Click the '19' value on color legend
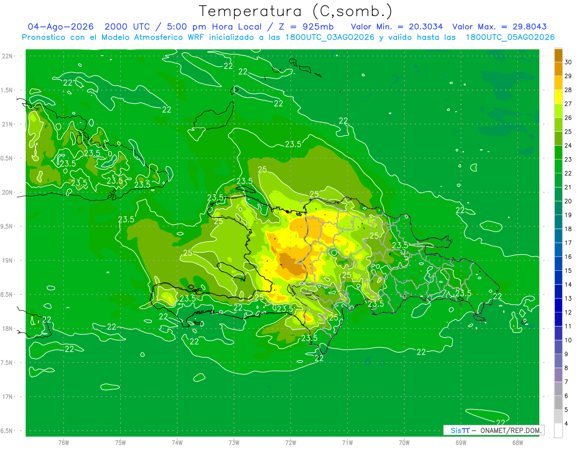The height and width of the screenshot is (449, 581). (568, 215)
